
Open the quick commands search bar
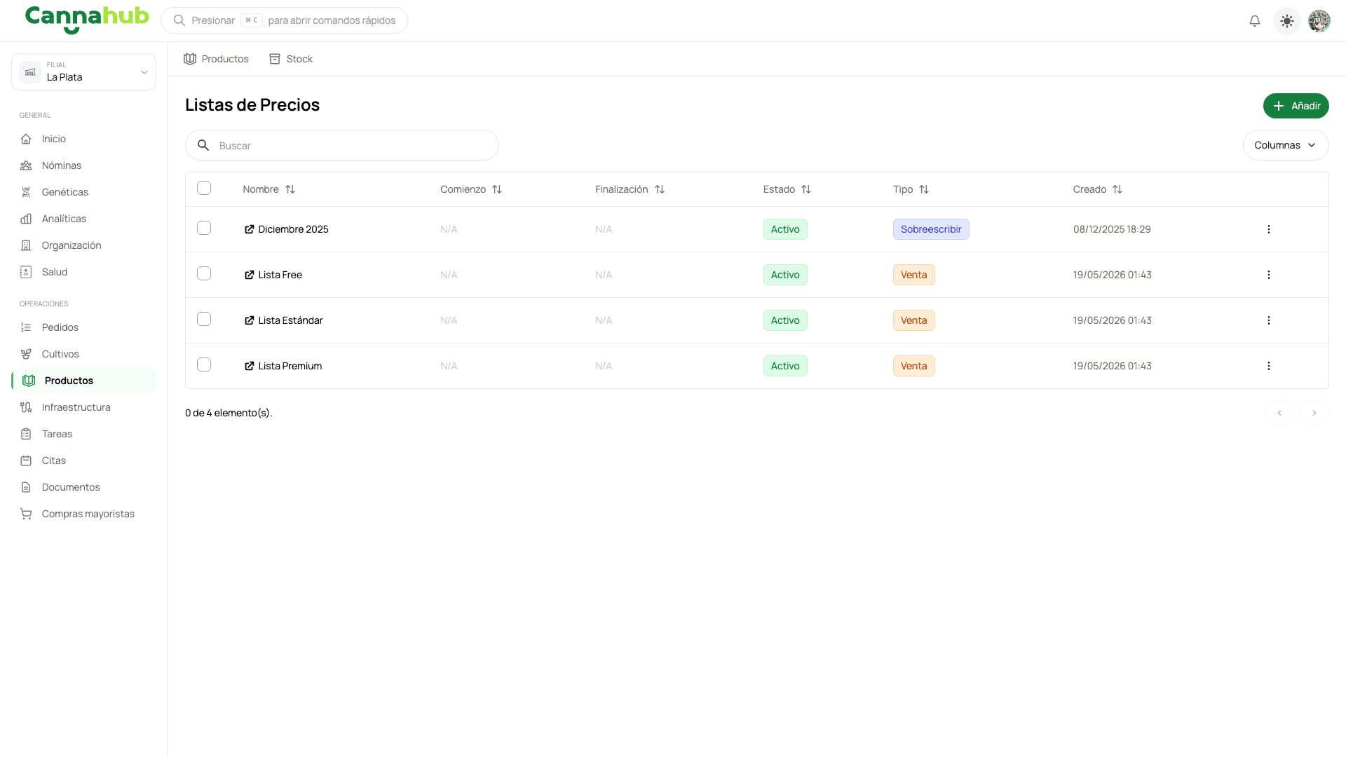(284, 20)
